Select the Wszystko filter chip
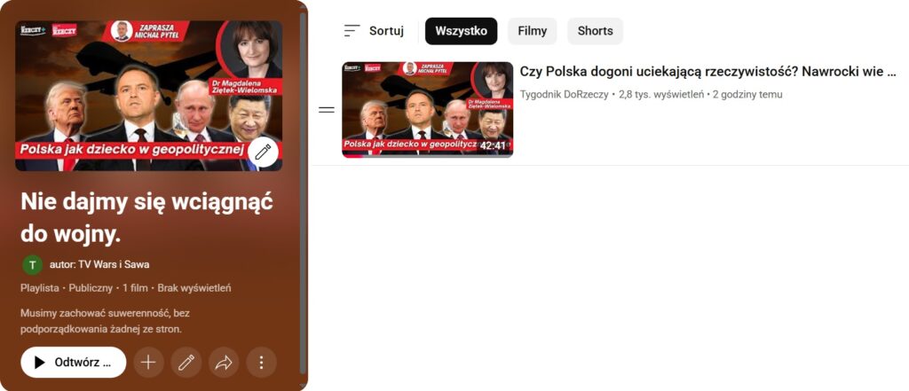The height and width of the screenshot is (391, 909). [x=461, y=31]
